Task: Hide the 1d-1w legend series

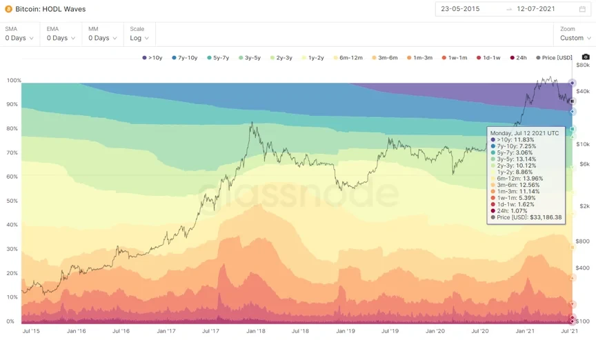Action: [489, 58]
